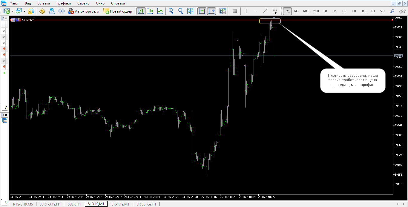The image size is (408, 207).
Task: Open the Market Watch dollar icon
Action: pyautogui.click(x=31, y=11)
